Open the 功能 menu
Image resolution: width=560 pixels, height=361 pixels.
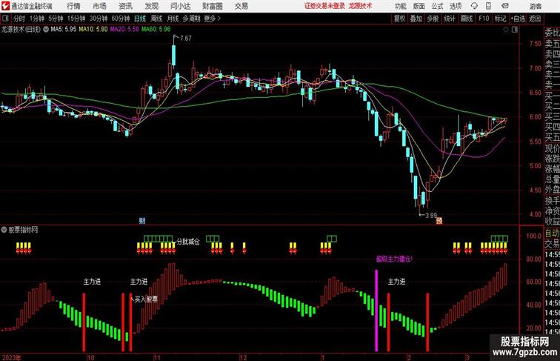pos(401,6)
